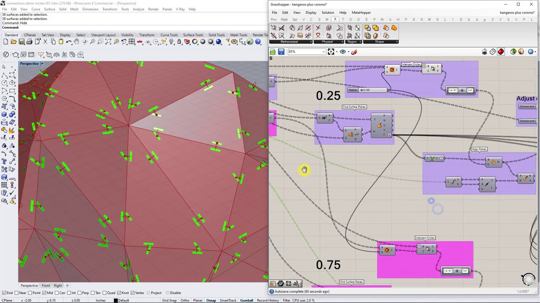Open Grasshopper file via folder icon
The height and width of the screenshot is (303, 540).
point(273,52)
